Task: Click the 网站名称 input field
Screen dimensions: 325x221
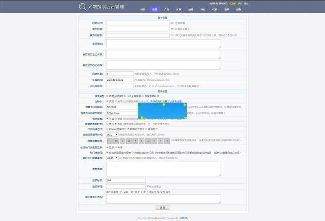Action: click(x=137, y=23)
